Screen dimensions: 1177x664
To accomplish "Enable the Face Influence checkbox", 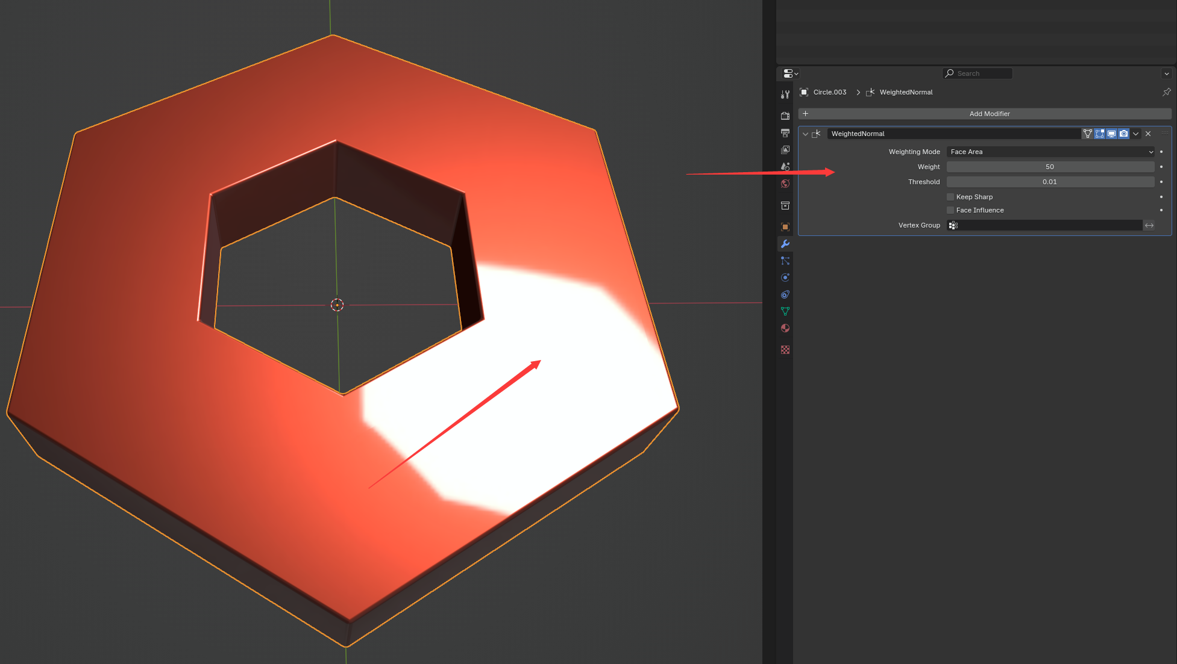I will pos(950,210).
